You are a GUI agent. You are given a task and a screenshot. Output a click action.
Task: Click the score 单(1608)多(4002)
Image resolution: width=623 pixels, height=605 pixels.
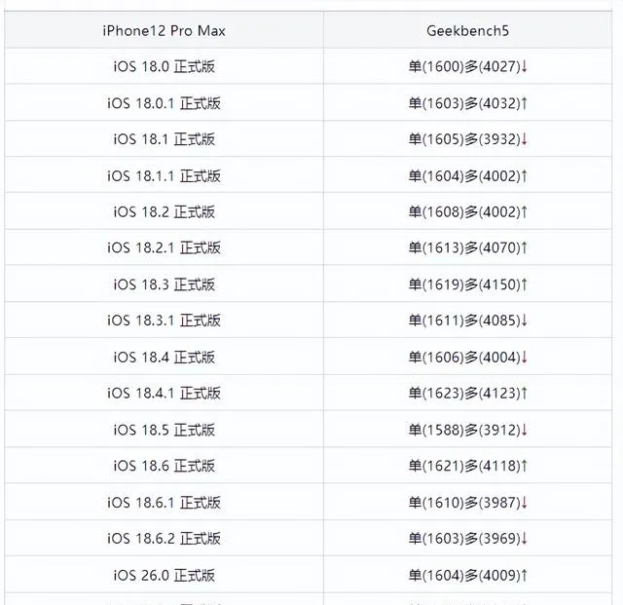tap(464, 211)
